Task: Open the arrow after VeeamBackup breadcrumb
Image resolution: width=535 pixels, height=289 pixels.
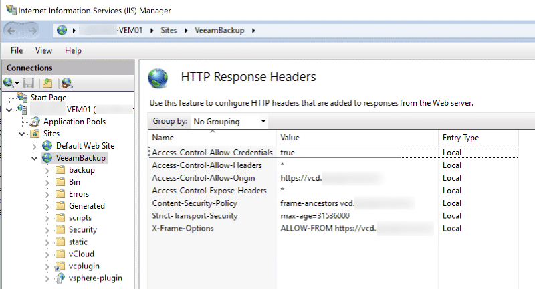Action: 253,31
